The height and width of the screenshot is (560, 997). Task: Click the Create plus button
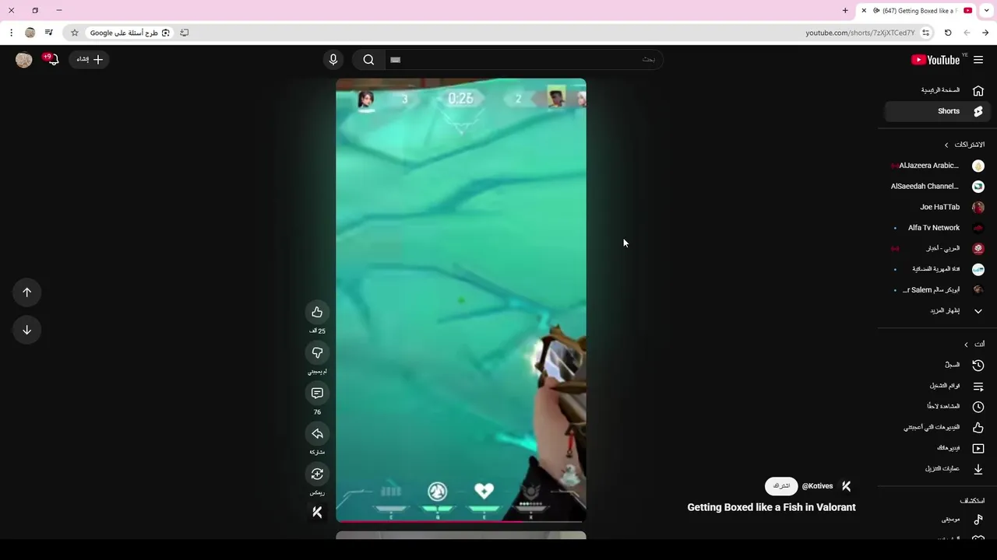[90, 59]
